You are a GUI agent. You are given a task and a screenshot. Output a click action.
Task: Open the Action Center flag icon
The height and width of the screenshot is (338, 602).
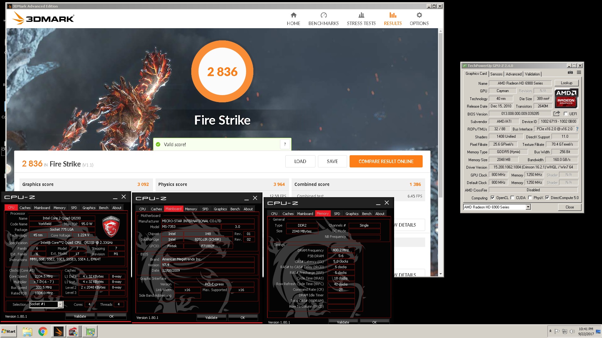(x=557, y=331)
